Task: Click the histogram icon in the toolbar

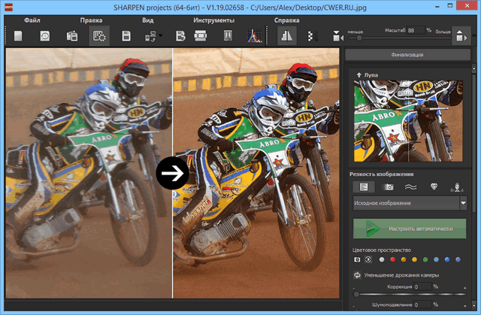Action: [x=253, y=35]
